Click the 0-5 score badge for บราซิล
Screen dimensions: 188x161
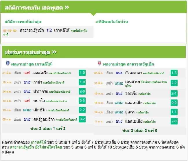[x=82, y=101]
